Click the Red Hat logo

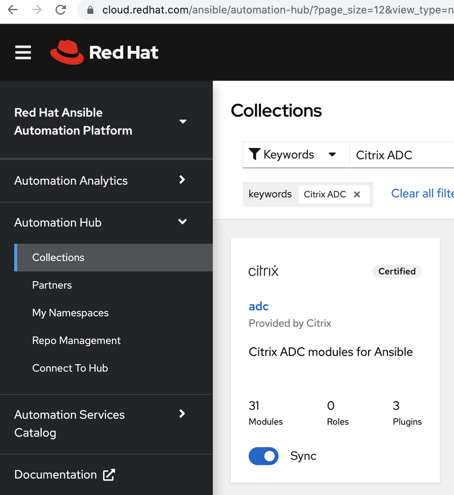(105, 52)
